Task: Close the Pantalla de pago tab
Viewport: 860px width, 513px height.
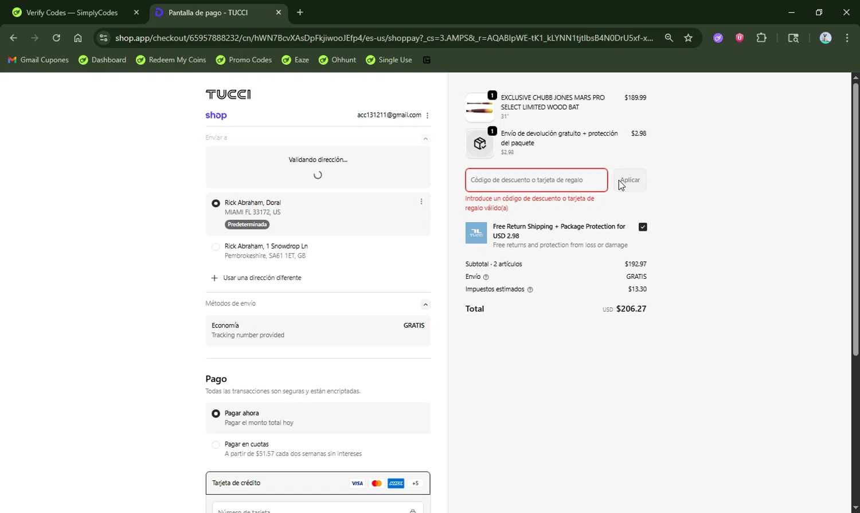Action: coord(279,12)
